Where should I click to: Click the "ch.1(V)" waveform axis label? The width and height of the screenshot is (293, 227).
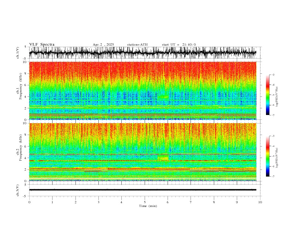coord(18,53)
